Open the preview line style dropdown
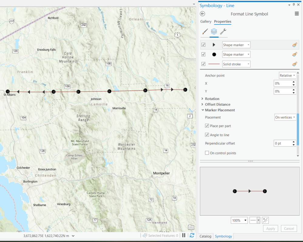Viewport: 303px width, 242px height. coord(258,220)
